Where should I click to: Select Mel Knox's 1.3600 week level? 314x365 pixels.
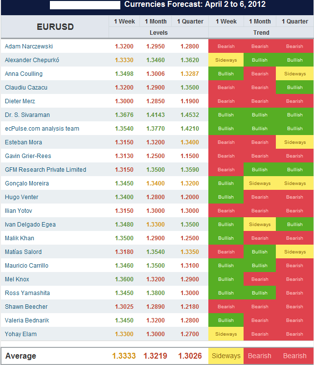click(124, 279)
